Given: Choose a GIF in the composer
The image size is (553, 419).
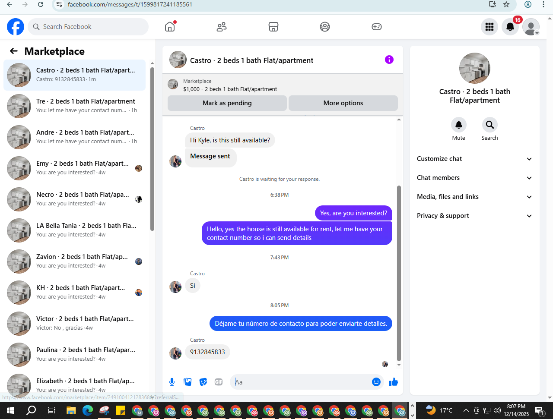Looking at the screenshot, I should click(x=219, y=382).
